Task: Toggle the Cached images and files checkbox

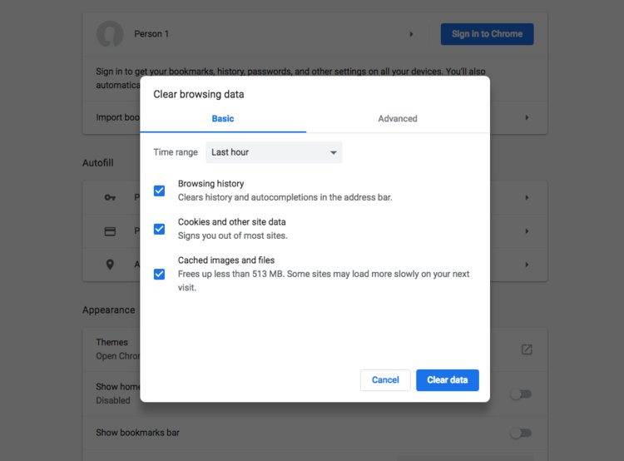Action: tap(159, 274)
